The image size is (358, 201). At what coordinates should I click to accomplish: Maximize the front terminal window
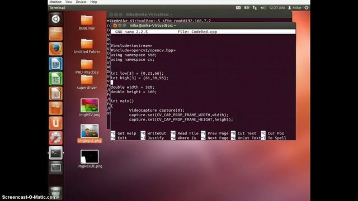pyautogui.click(x=124, y=26)
